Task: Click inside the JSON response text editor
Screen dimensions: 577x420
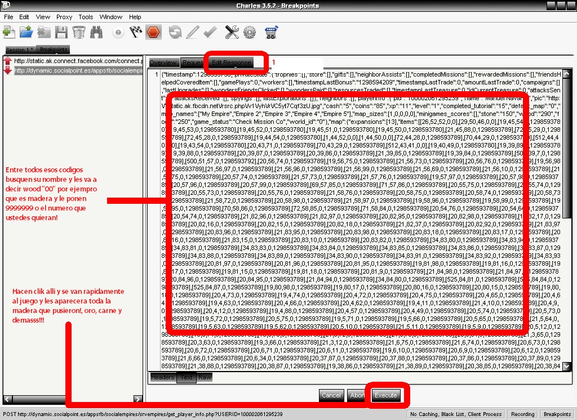Action: click(361, 221)
